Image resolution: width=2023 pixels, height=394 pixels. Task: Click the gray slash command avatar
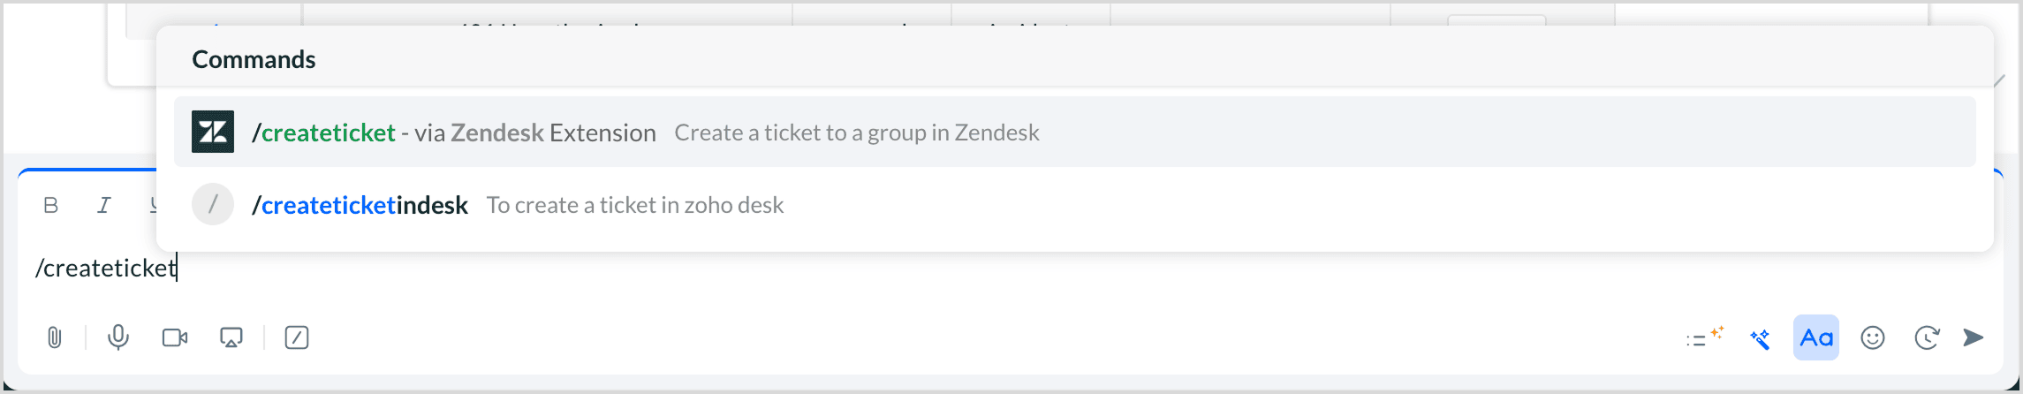click(213, 204)
